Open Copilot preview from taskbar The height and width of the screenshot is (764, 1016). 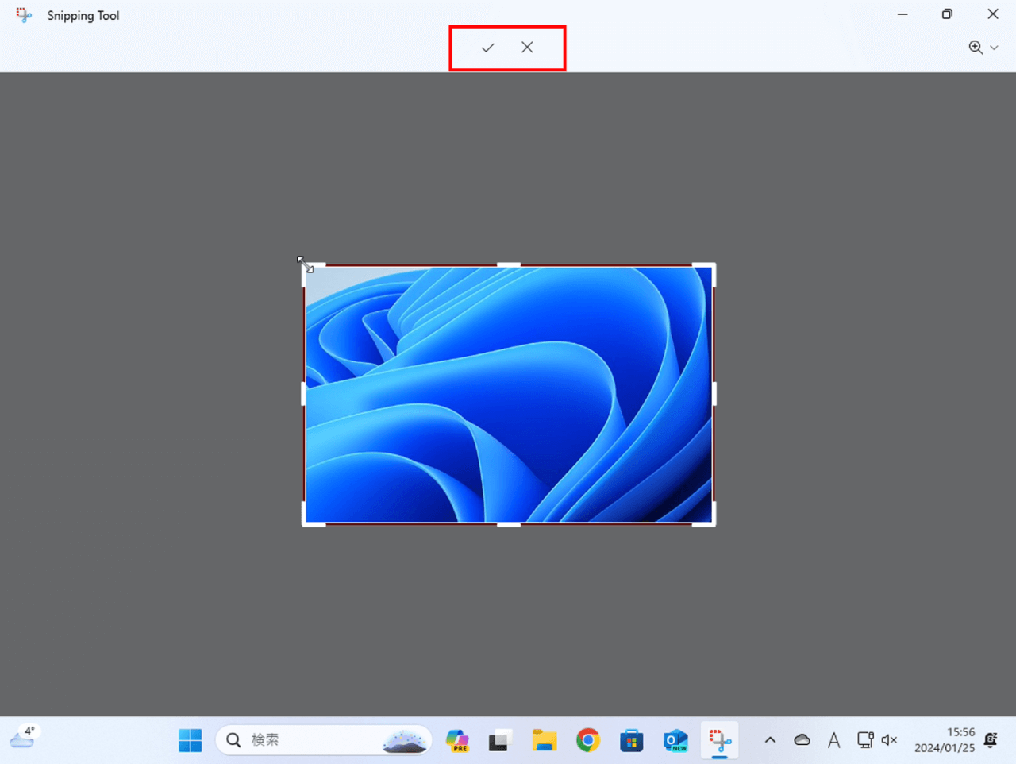pyautogui.click(x=457, y=740)
